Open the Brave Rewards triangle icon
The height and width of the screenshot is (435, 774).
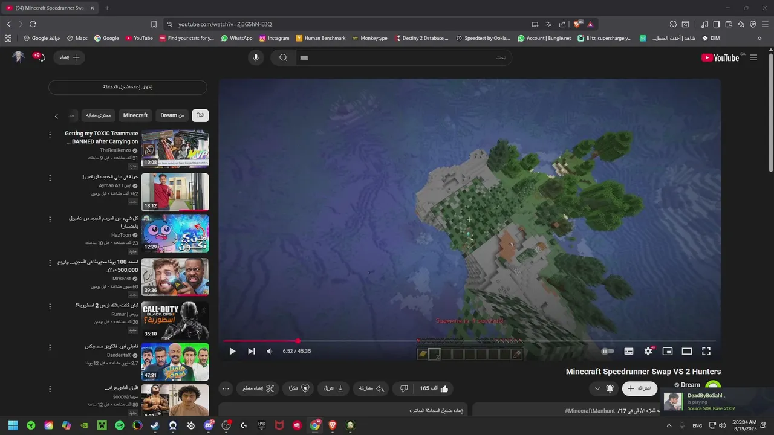tap(590, 24)
